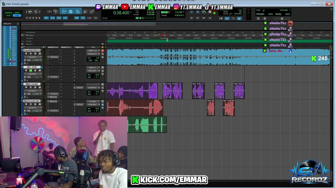335x188 pixels.
Task: Select REC VOX_215-01 purple clip
Action: point(172,91)
